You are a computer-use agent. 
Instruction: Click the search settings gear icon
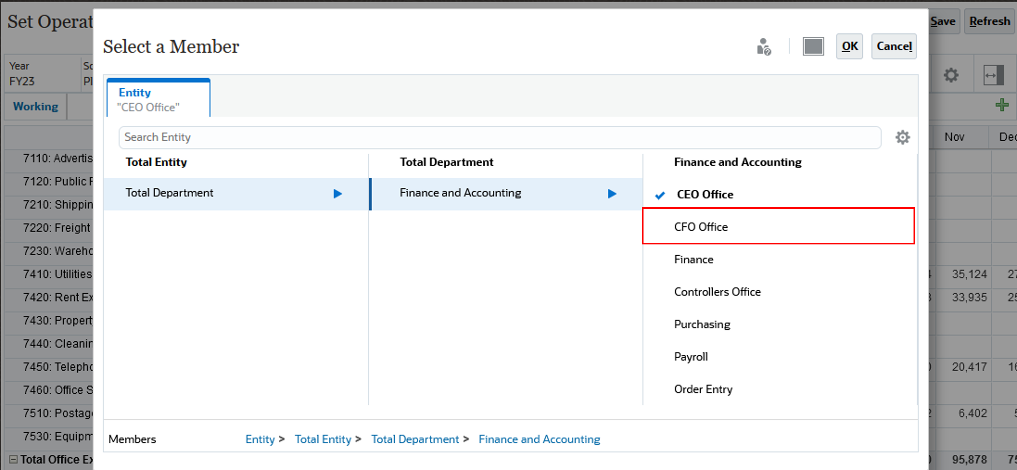pos(901,137)
